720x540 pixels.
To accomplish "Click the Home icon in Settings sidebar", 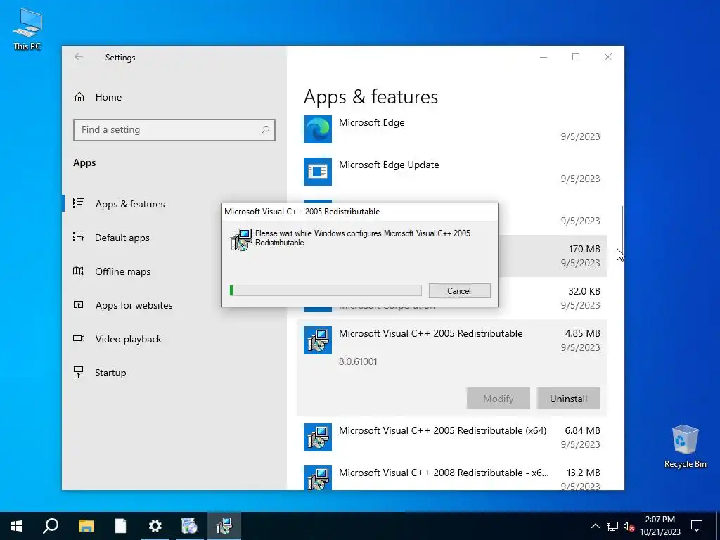I will tap(79, 97).
